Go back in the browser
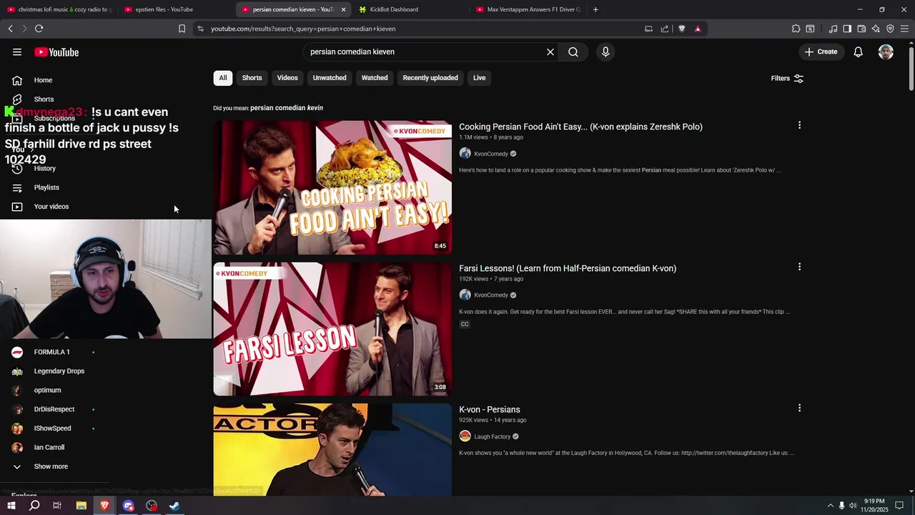Screen dimensions: 915x515 coord(10,29)
